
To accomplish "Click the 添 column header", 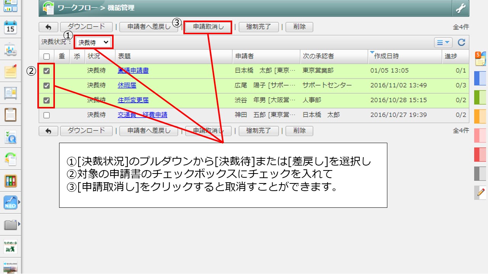I will coord(77,56).
